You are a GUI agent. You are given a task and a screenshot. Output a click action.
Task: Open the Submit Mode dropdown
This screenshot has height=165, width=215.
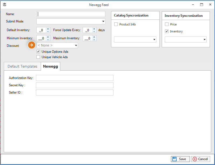pos(71,21)
